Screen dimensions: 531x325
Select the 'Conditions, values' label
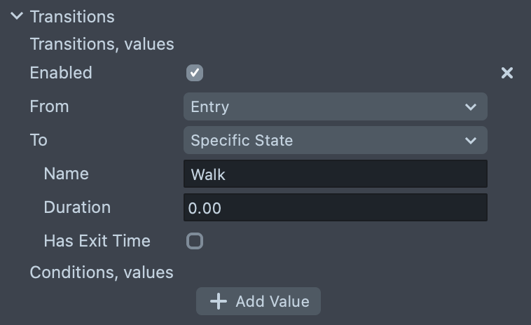(102, 272)
